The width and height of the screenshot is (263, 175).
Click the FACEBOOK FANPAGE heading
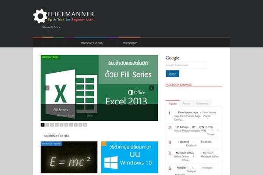(178, 85)
